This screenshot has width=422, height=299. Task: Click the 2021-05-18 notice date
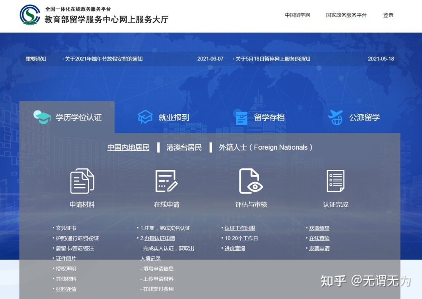(x=381, y=59)
